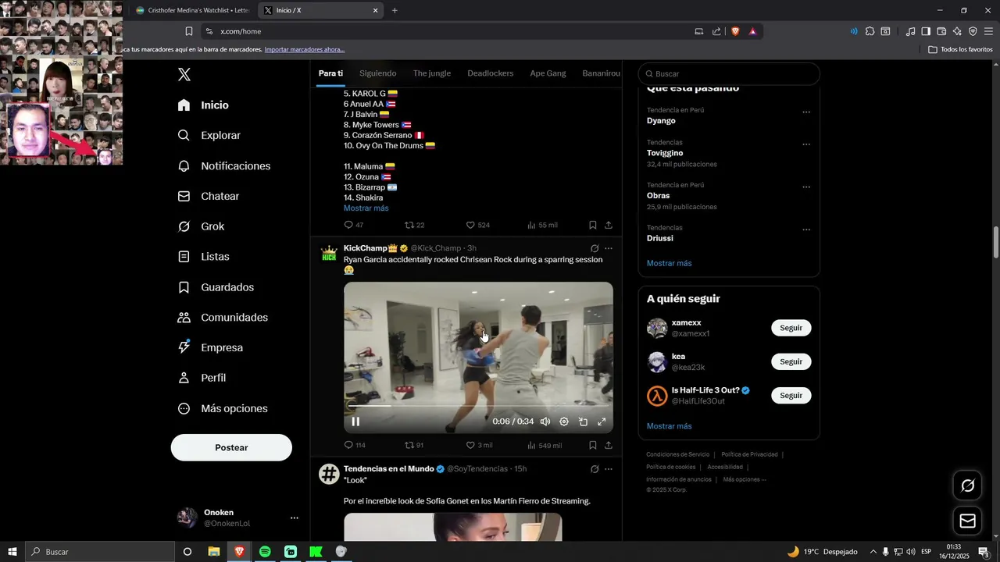Open Grok in sidebar
This screenshot has width=1000, height=562.
click(201, 226)
